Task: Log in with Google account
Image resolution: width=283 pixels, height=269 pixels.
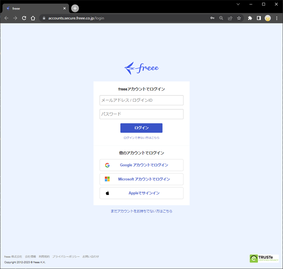Action: (141, 165)
